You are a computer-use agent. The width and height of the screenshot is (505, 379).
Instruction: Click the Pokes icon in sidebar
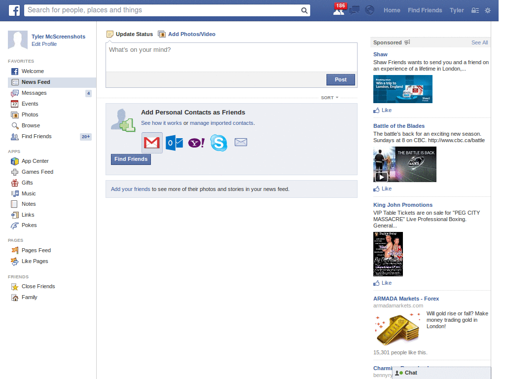15,226
